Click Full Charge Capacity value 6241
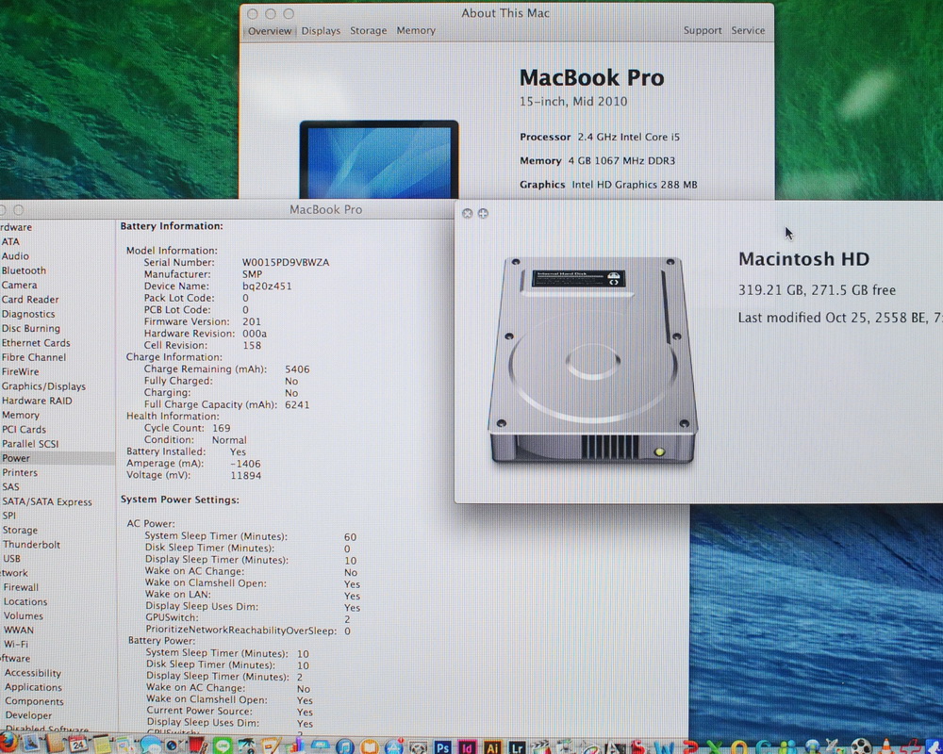 pos(297,404)
